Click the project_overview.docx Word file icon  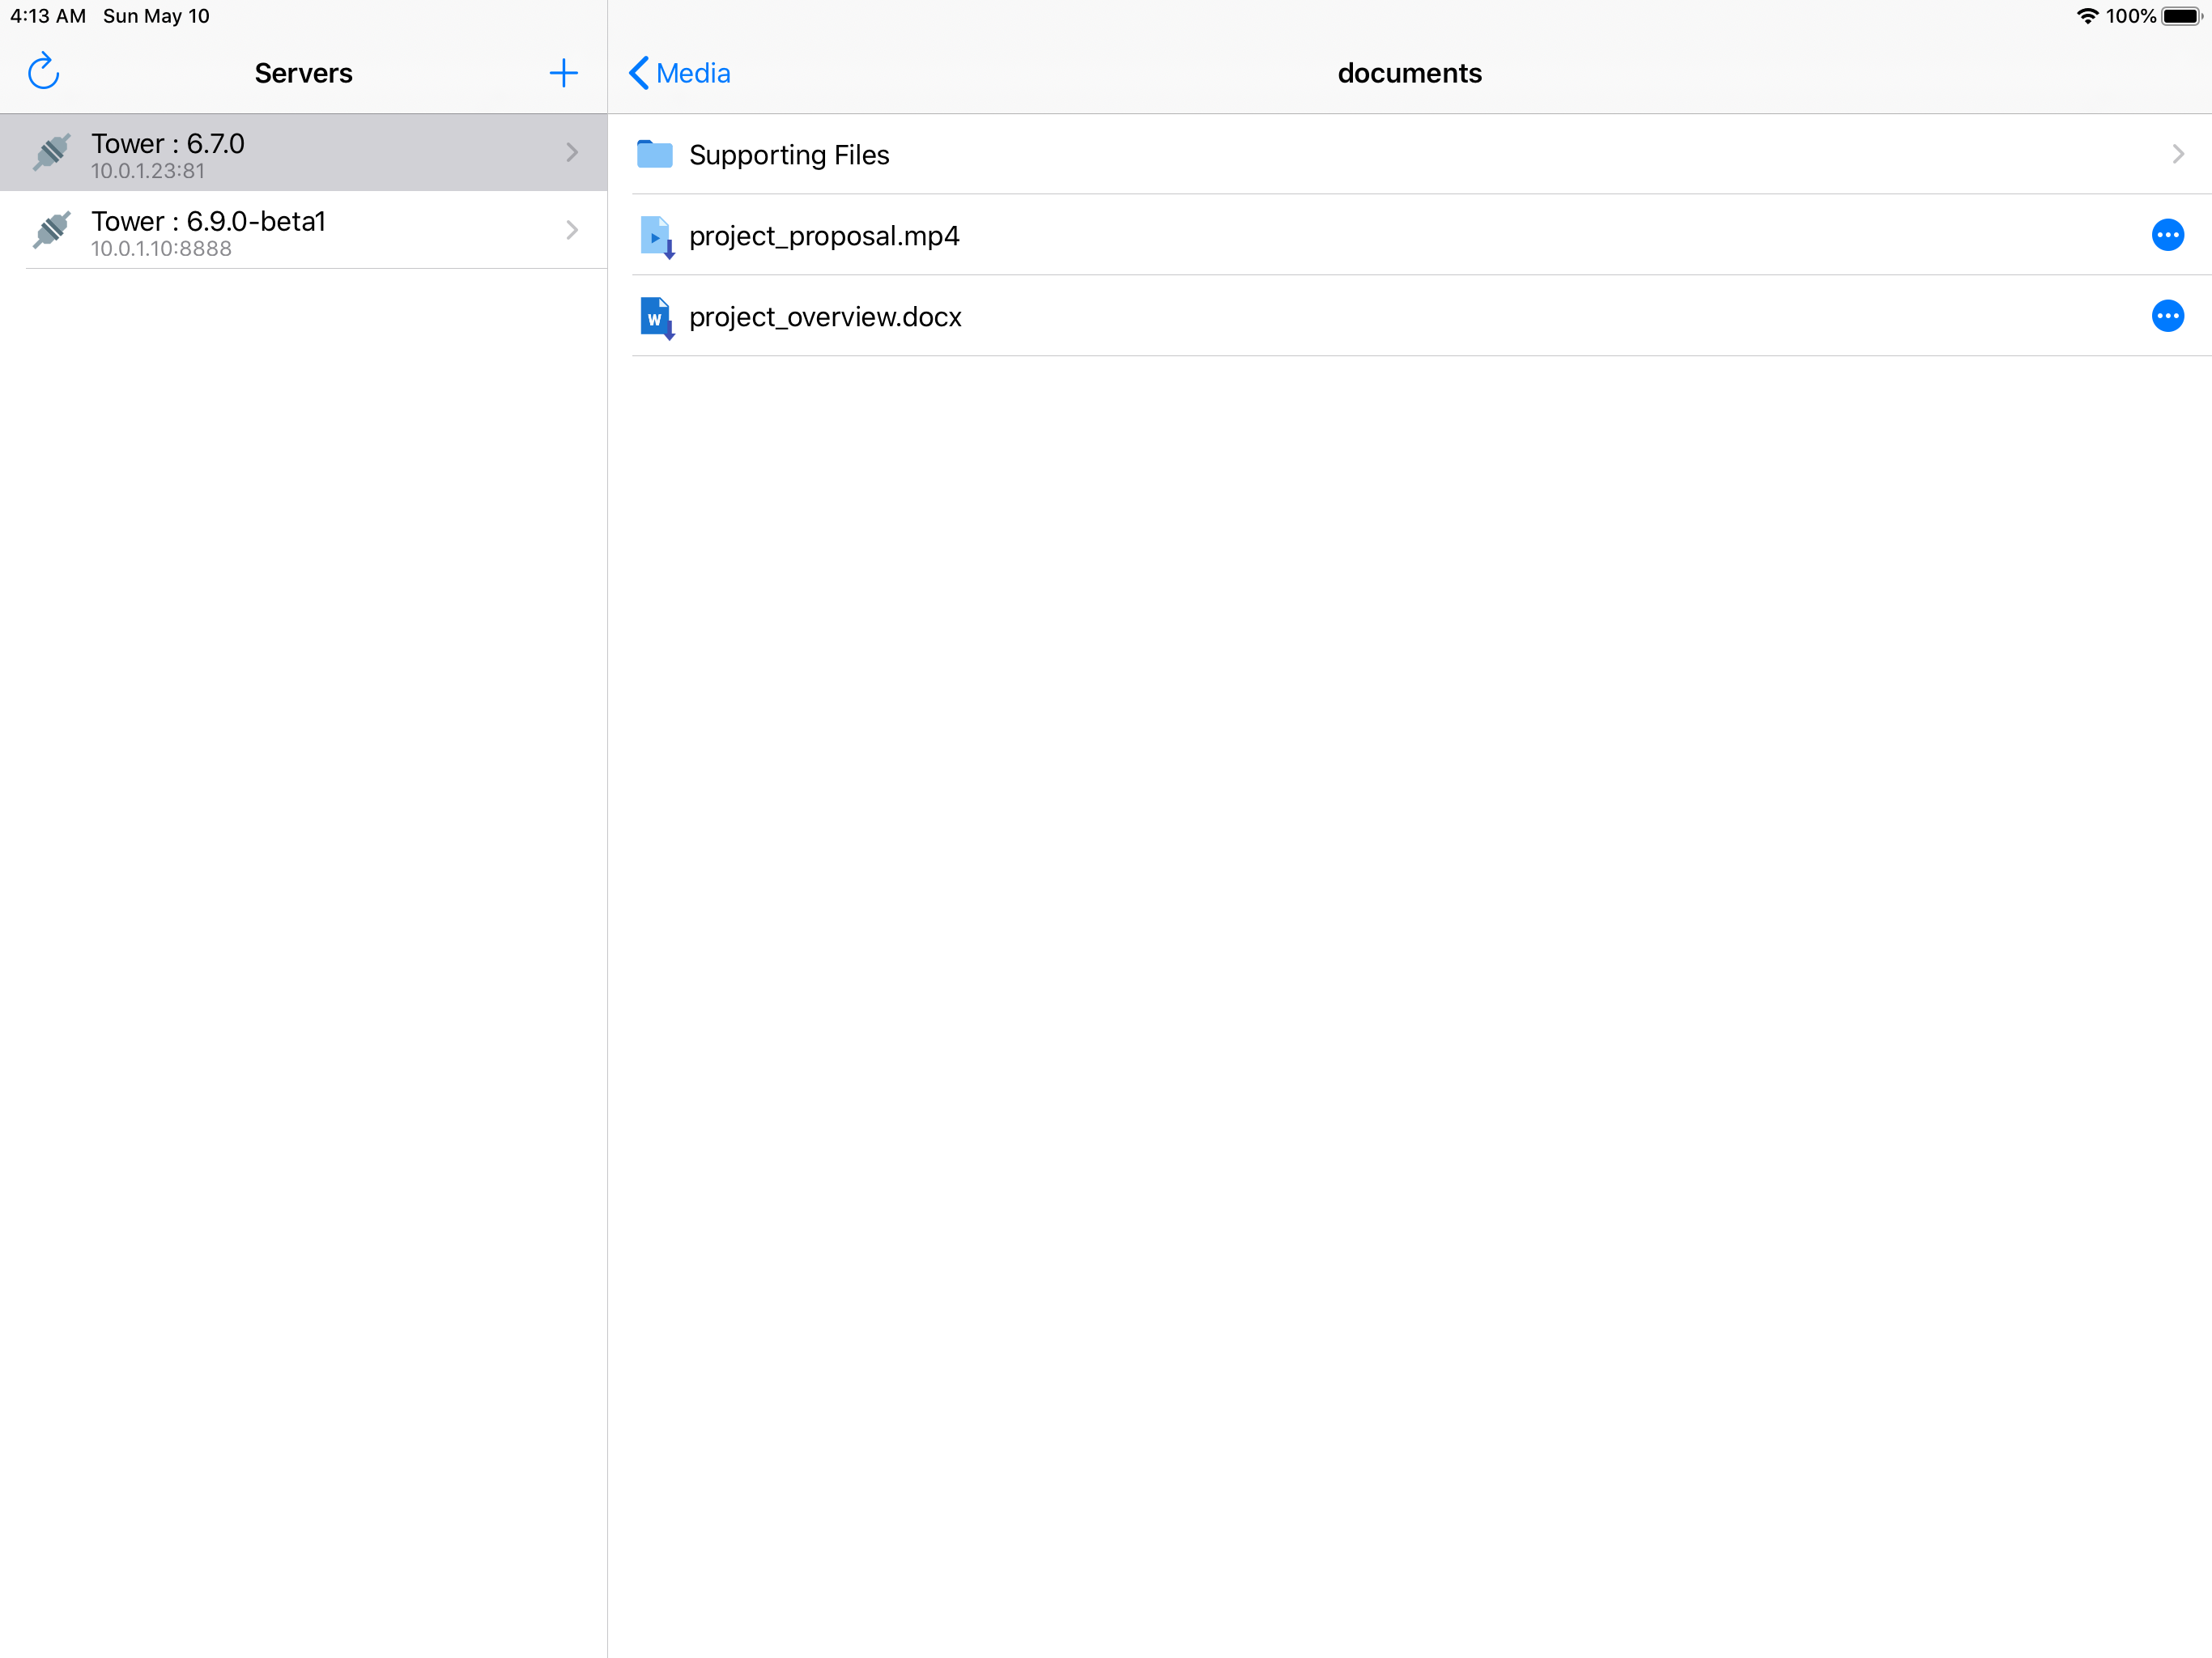656,317
